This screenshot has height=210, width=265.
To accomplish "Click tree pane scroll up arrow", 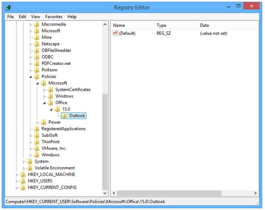I will coord(105,24).
